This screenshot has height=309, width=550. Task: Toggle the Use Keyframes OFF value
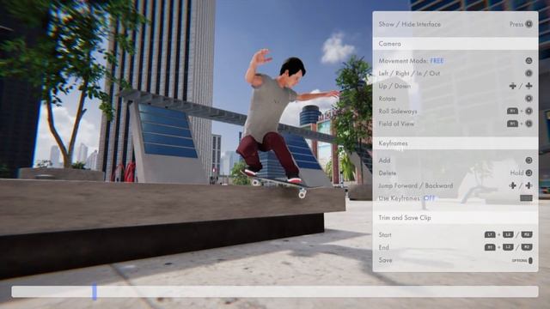click(x=430, y=198)
